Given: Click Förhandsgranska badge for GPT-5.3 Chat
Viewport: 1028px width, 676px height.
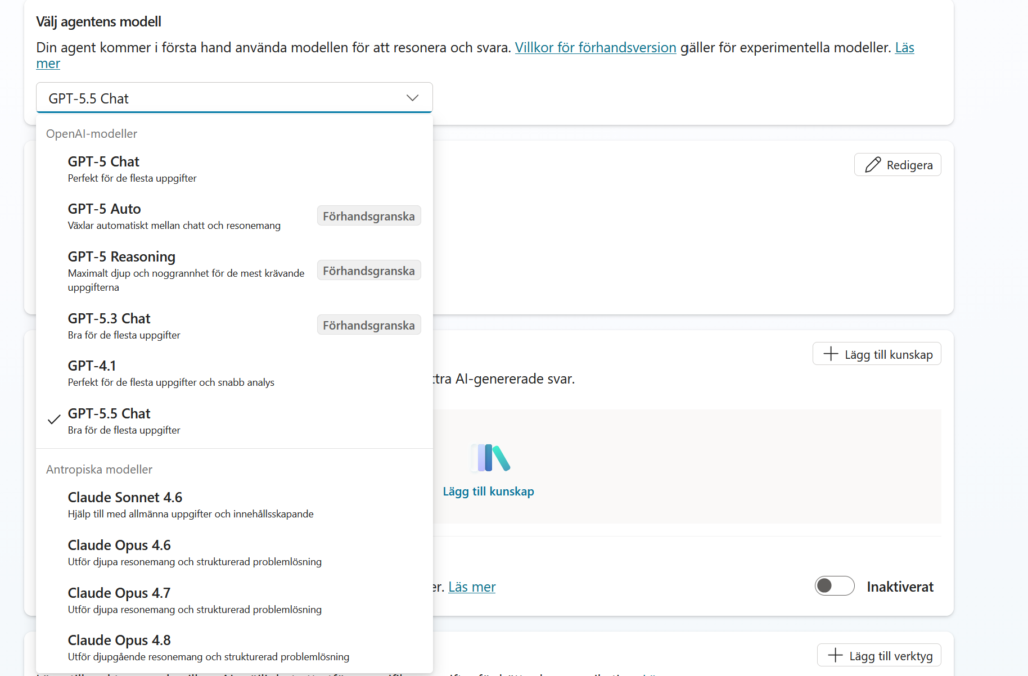Looking at the screenshot, I should (369, 325).
